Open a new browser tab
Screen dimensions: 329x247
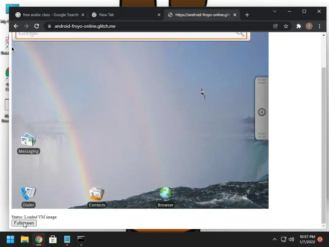[247, 15]
